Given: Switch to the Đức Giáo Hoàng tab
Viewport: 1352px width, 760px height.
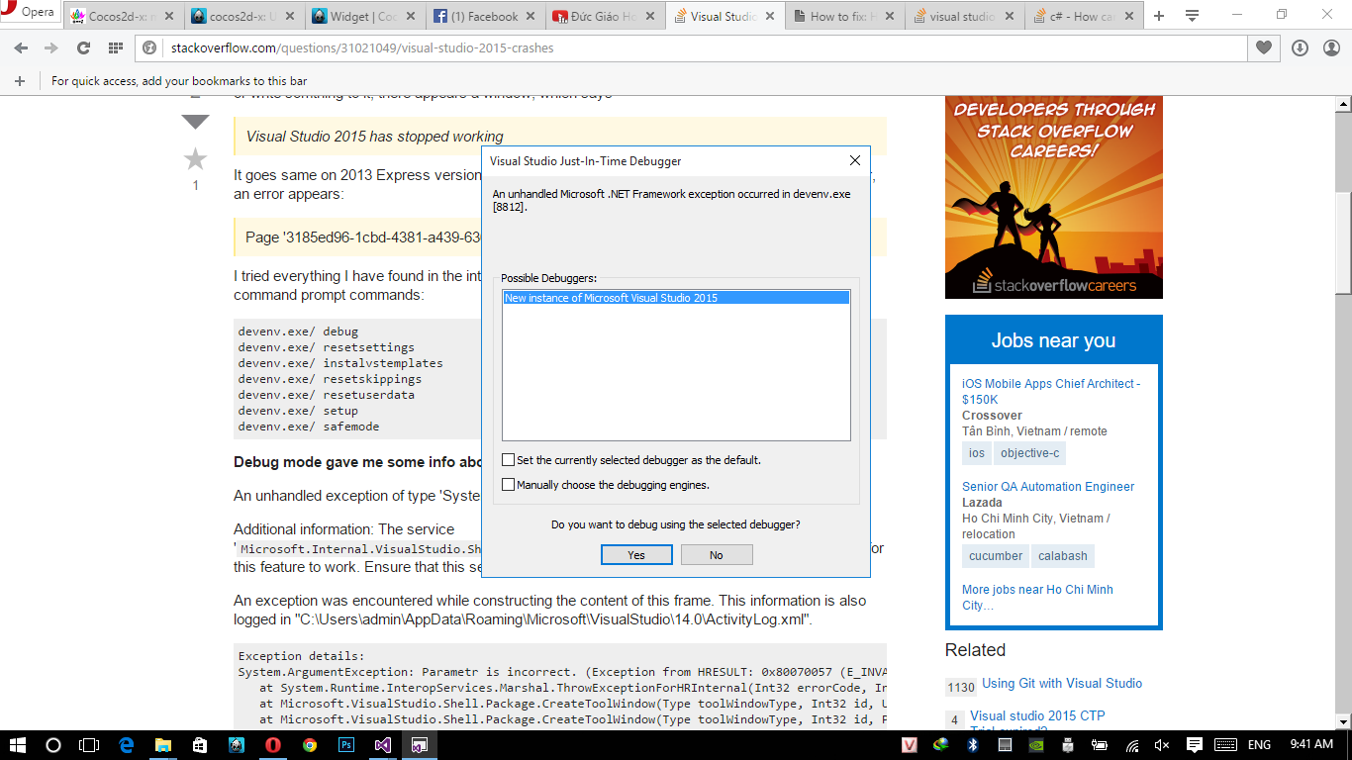Looking at the screenshot, I should coord(606,16).
